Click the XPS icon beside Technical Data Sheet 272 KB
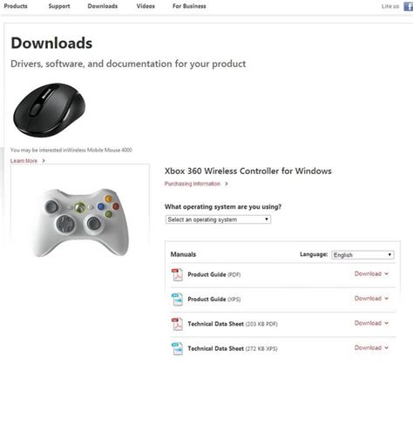Image resolution: width=413 pixels, height=424 pixels. point(177,348)
